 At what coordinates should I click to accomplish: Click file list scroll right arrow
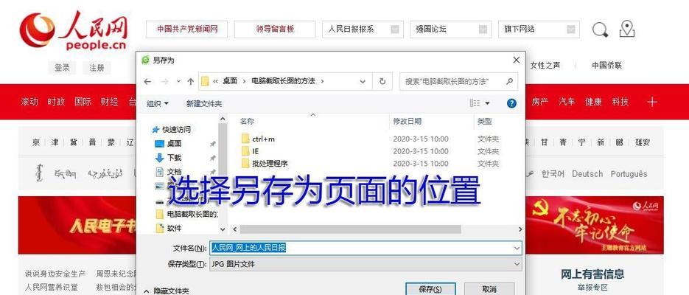tap(520, 229)
